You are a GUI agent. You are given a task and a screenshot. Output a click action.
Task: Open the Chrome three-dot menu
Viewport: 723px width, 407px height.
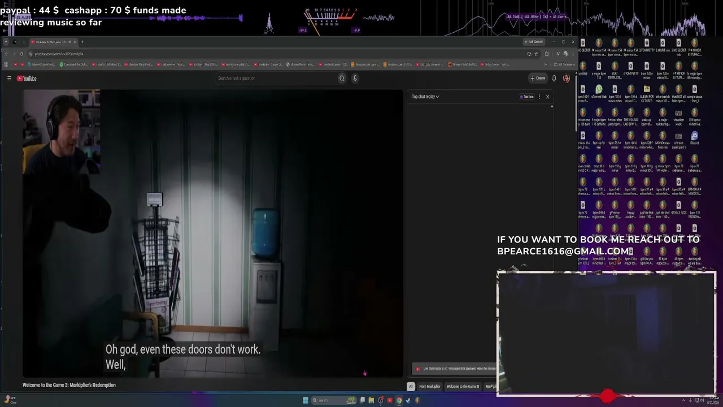pyautogui.click(x=573, y=54)
